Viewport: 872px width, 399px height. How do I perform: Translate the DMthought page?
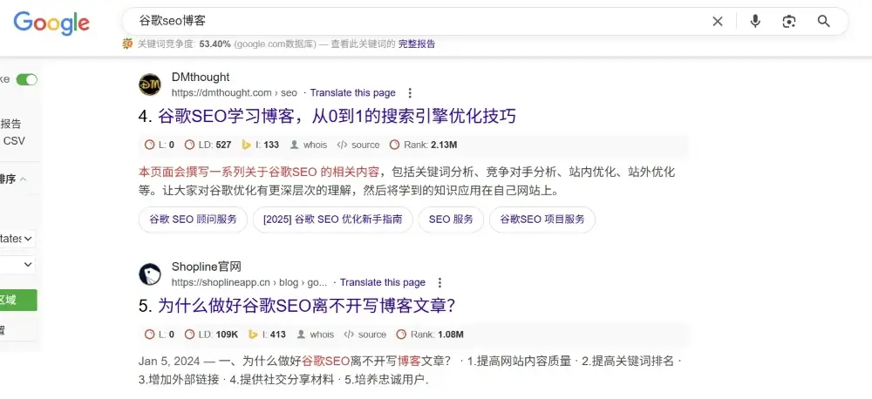point(352,93)
